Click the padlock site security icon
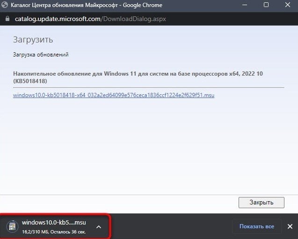 [x=7, y=19]
